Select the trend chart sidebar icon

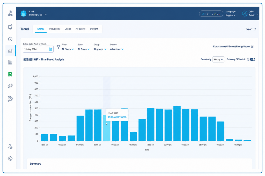tap(10, 51)
